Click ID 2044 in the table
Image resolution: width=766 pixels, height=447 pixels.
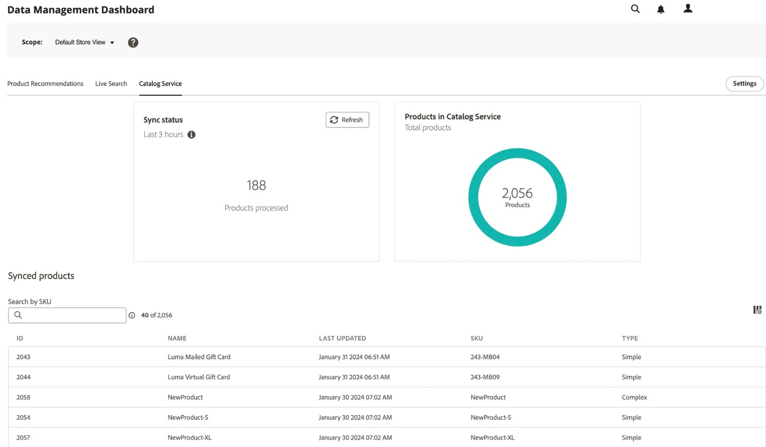[23, 377]
